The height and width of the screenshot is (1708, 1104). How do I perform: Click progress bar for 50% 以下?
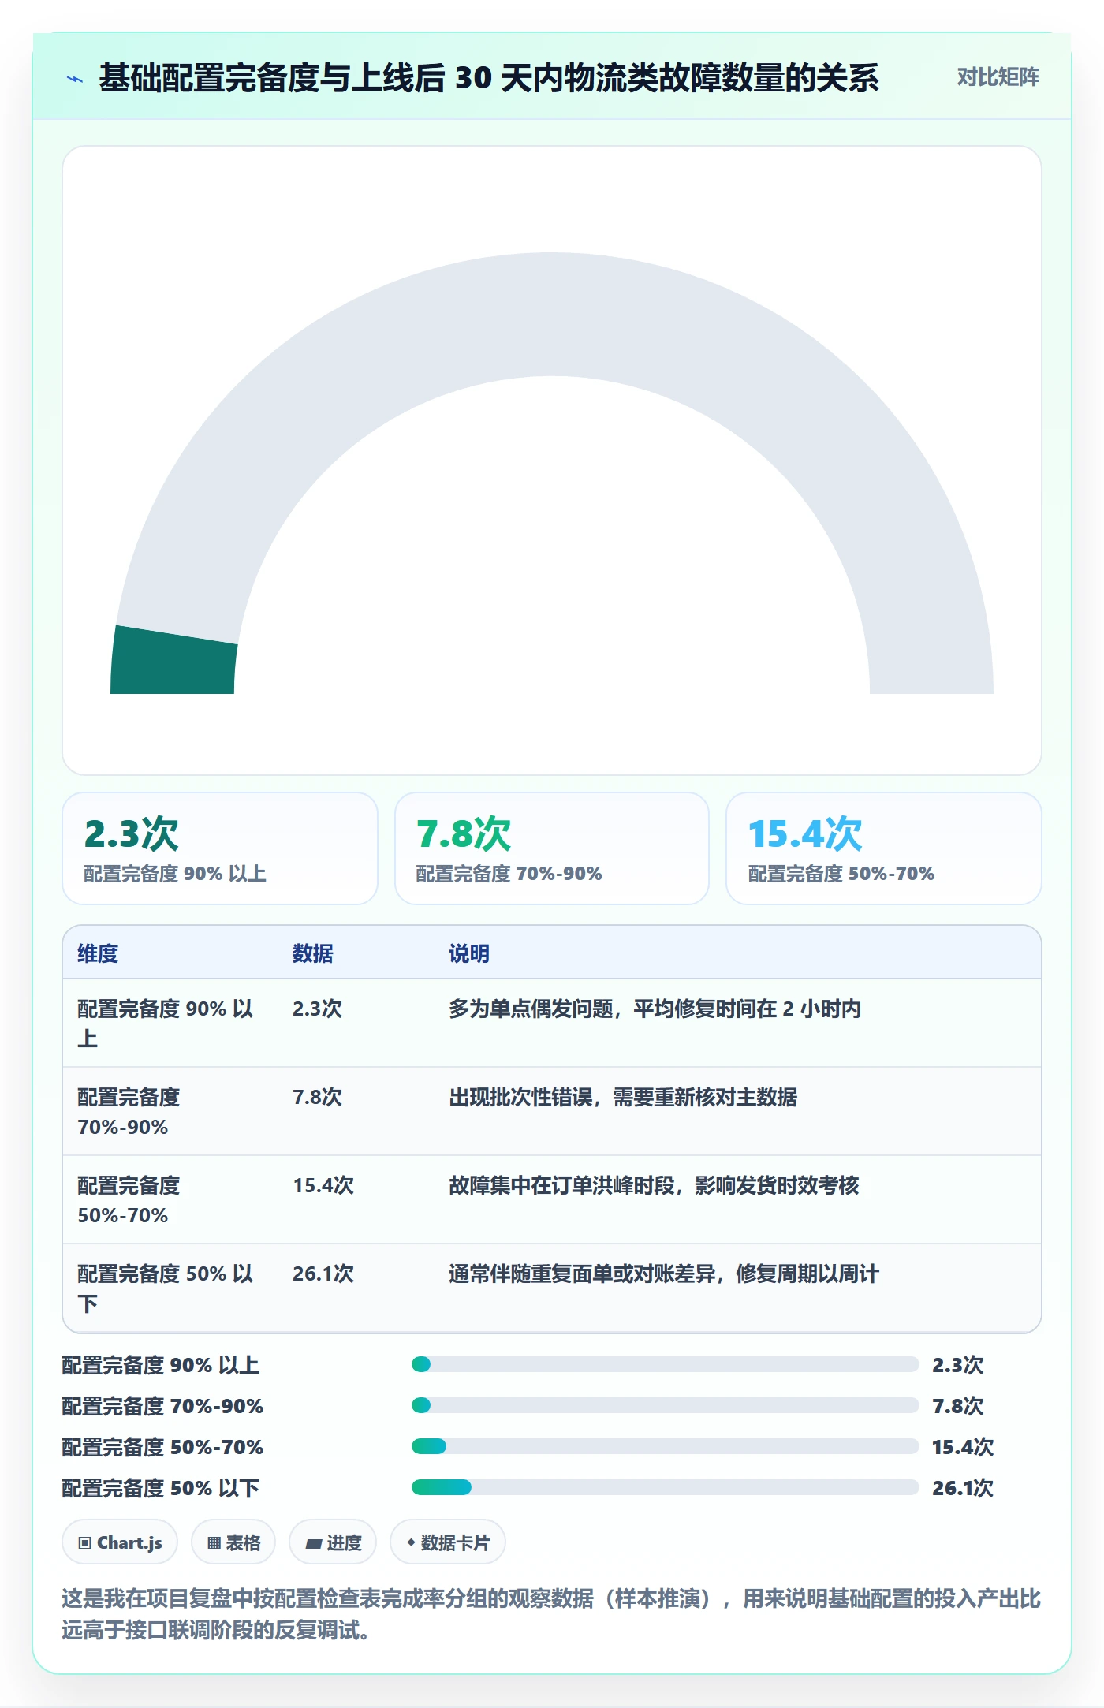point(666,1487)
